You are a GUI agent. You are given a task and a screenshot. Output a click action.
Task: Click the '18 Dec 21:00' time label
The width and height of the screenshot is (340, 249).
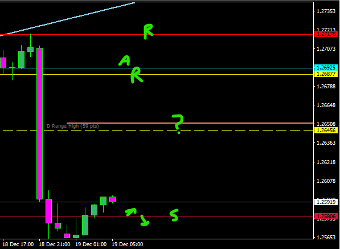55,244
